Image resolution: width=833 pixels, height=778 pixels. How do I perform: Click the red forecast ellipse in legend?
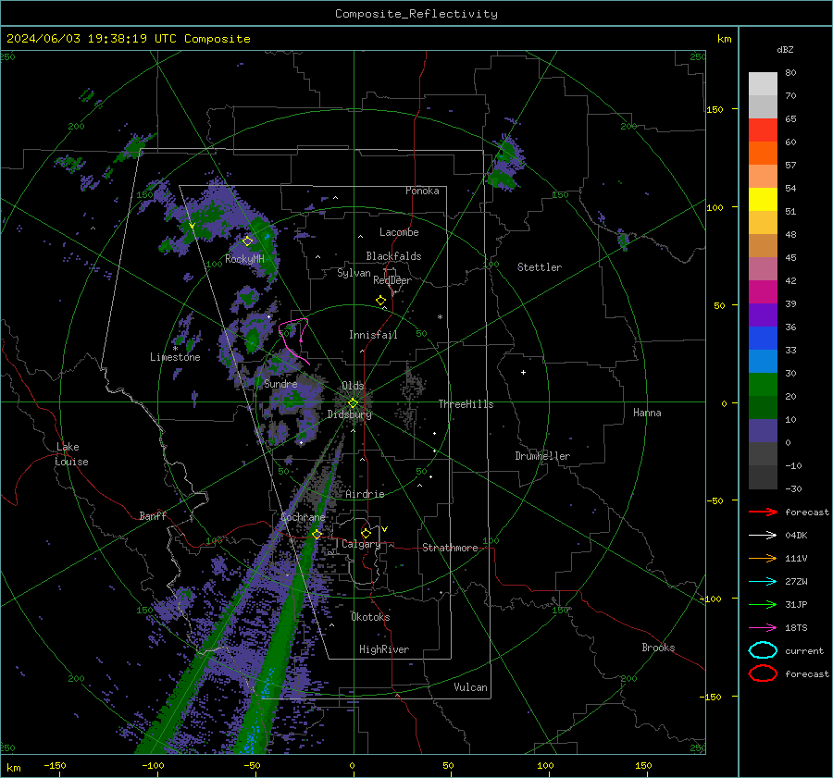coord(763,673)
